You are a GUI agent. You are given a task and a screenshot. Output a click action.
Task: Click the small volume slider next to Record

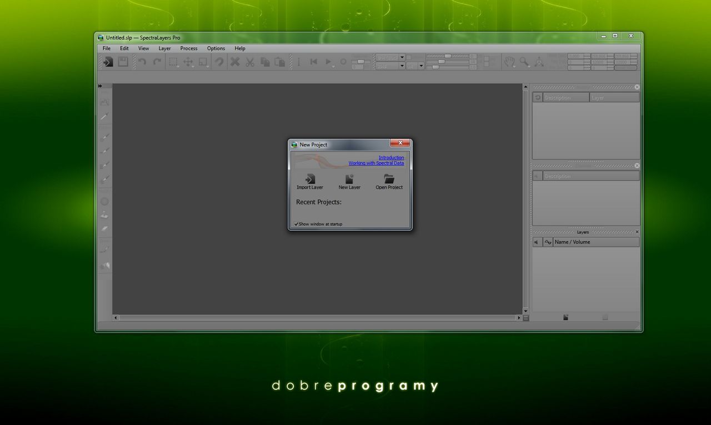tap(360, 61)
